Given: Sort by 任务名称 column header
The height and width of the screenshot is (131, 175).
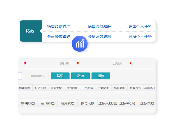Looking at the screenshot, I should (x=40, y=88).
